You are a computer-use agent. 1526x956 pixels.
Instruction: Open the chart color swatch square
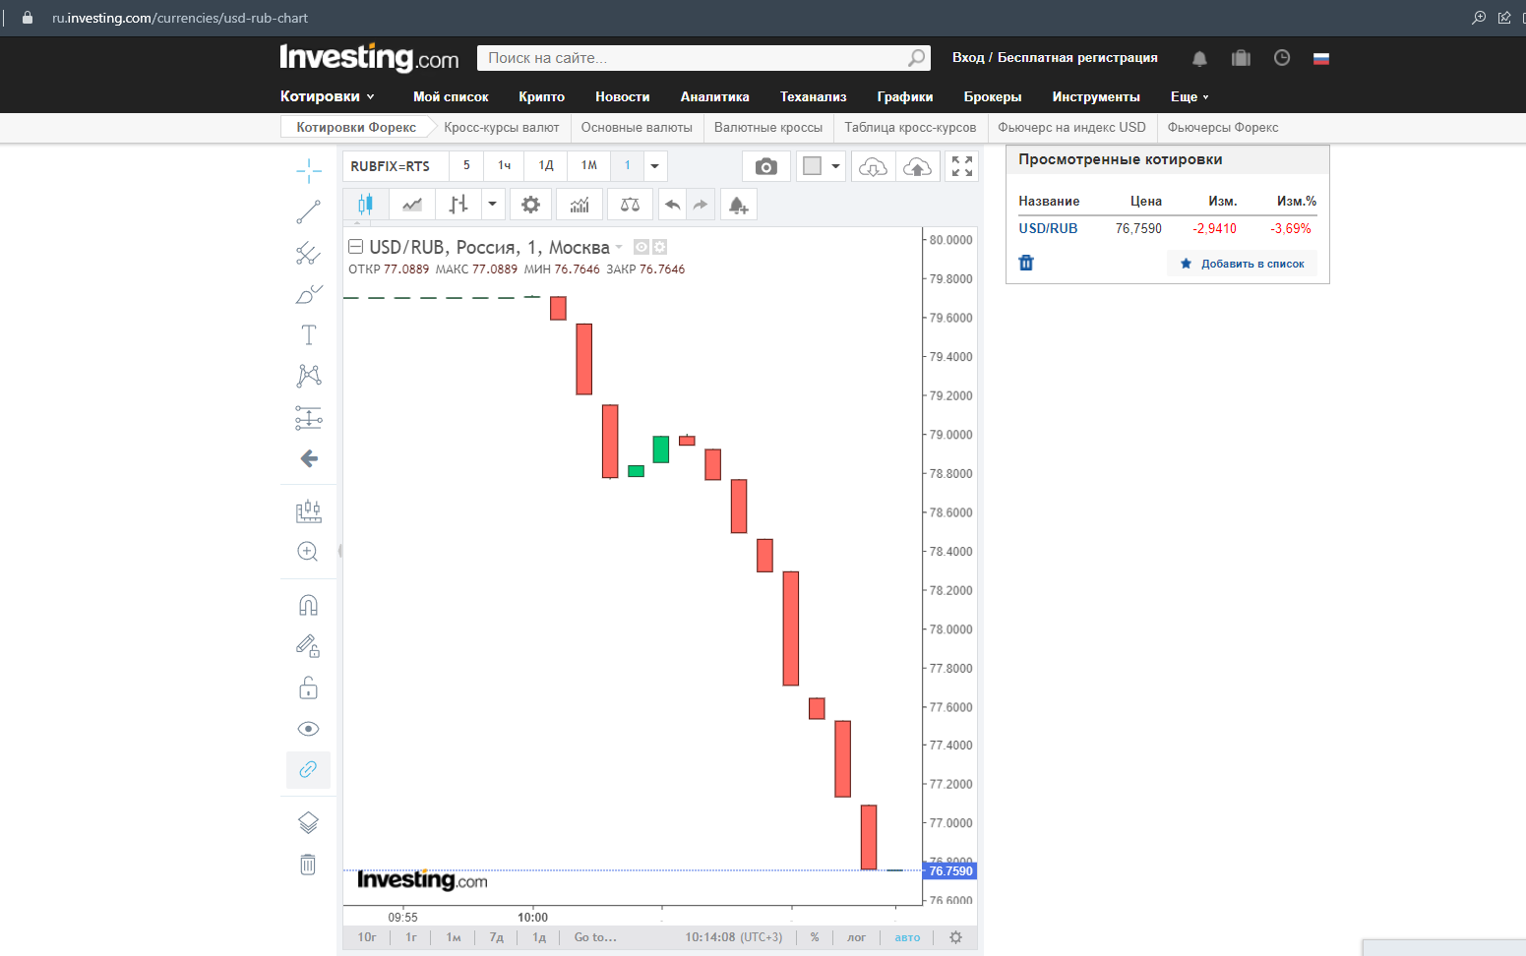[812, 166]
